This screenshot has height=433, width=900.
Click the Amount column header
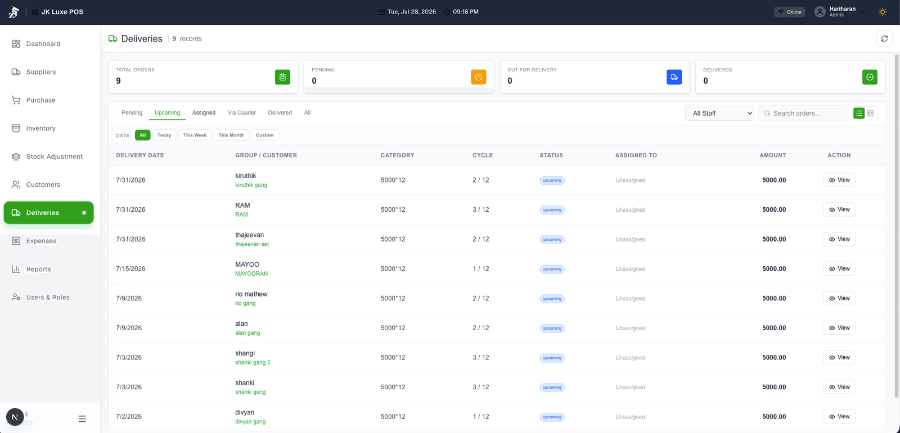coord(773,156)
